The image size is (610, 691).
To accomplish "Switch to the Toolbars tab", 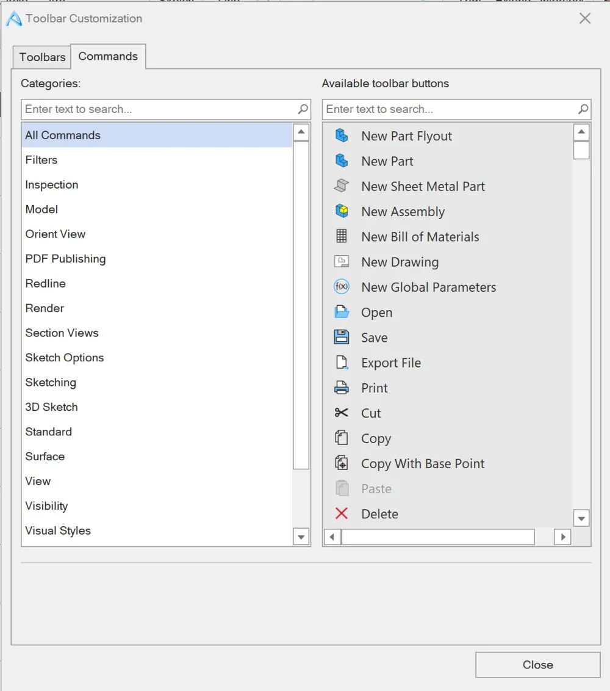I will pyautogui.click(x=42, y=57).
